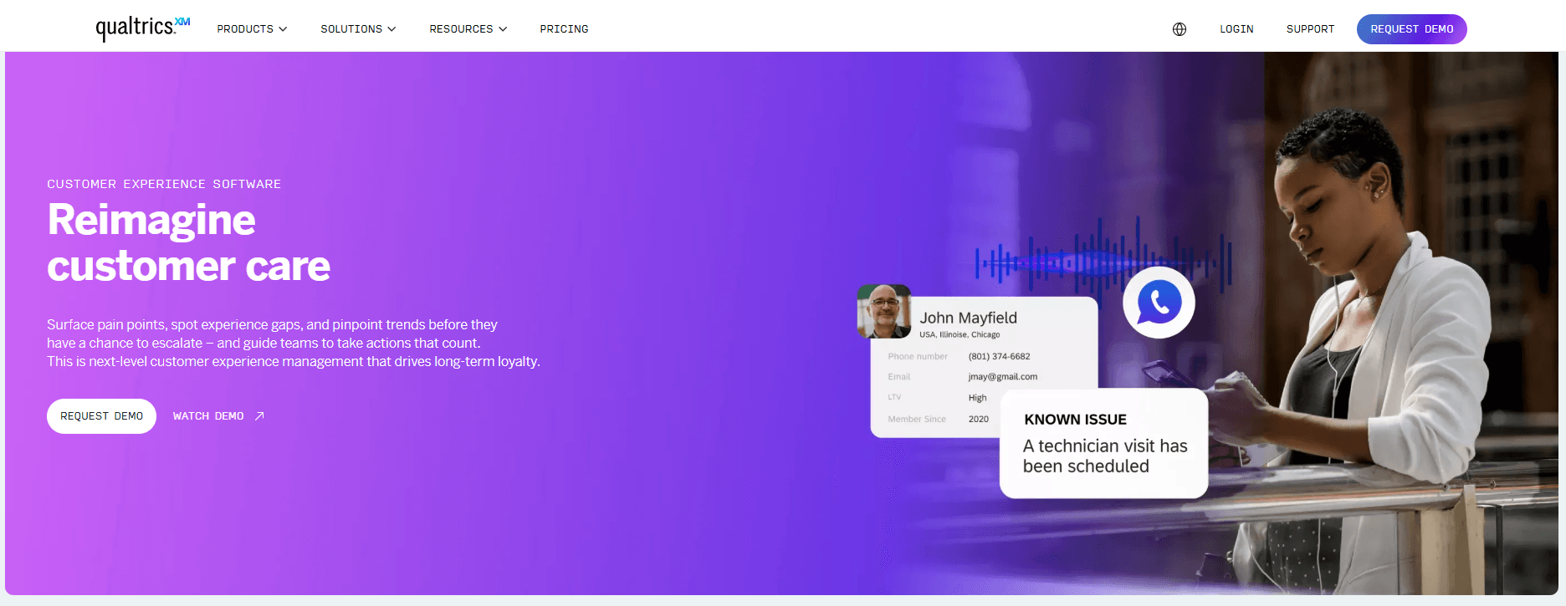Open the globe language selector
This screenshot has width=1566, height=606.
(x=1180, y=29)
